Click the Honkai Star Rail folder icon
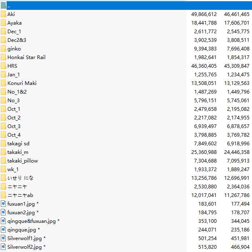 point(3,57)
